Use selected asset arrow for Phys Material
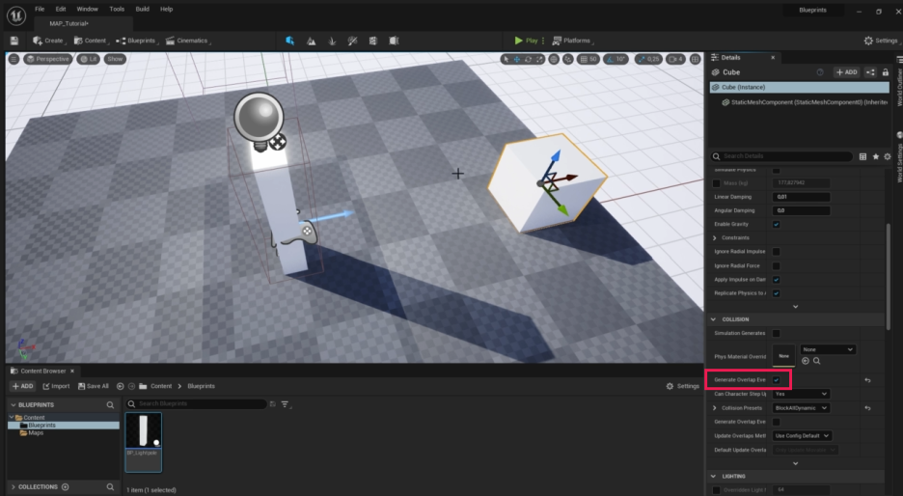Screen dimensions: 903x496 (x=806, y=361)
